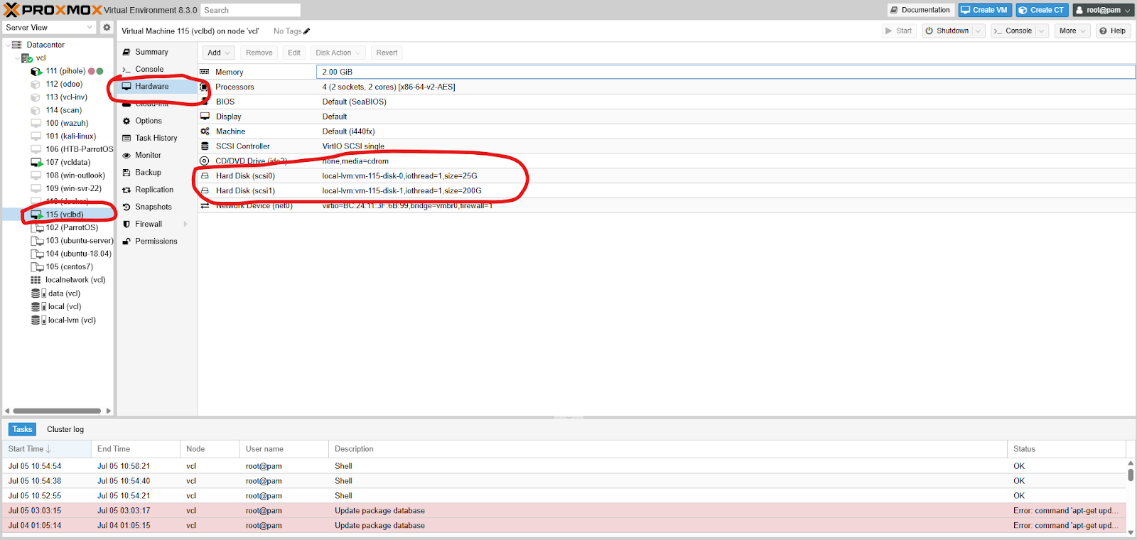Click the data (vcl) storage icon
Screen dimensions: 1137x540
pos(38,293)
